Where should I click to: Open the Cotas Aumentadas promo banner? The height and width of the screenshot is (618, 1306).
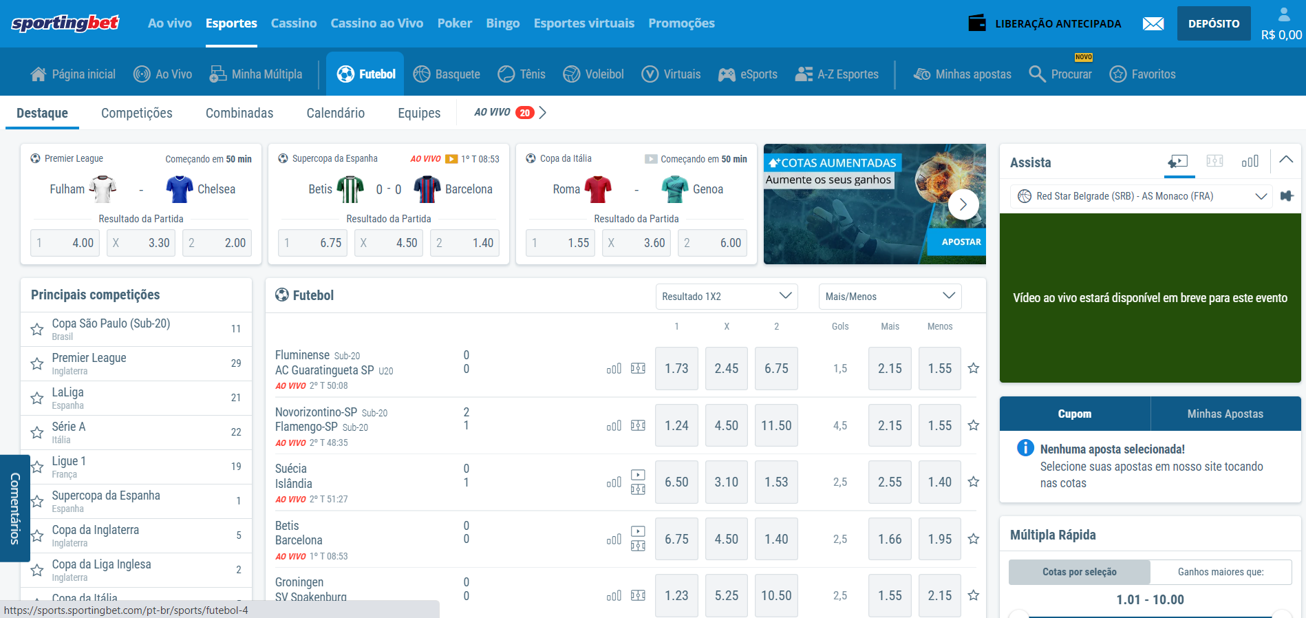(x=875, y=204)
